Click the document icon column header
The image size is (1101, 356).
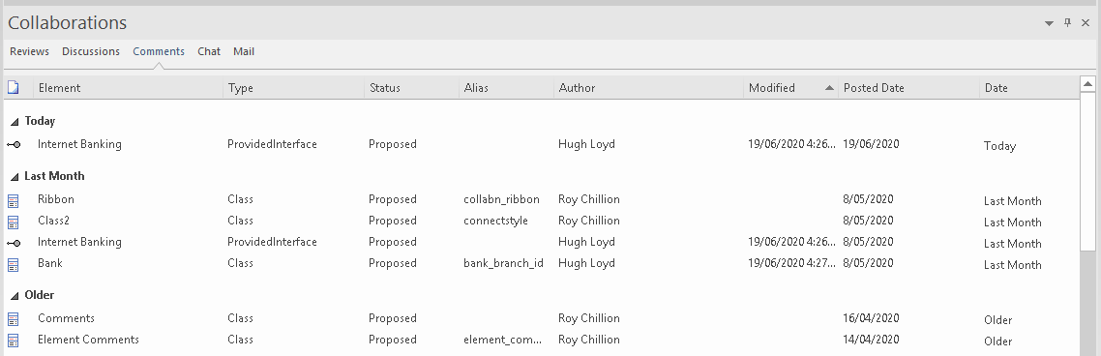(14, 88)
